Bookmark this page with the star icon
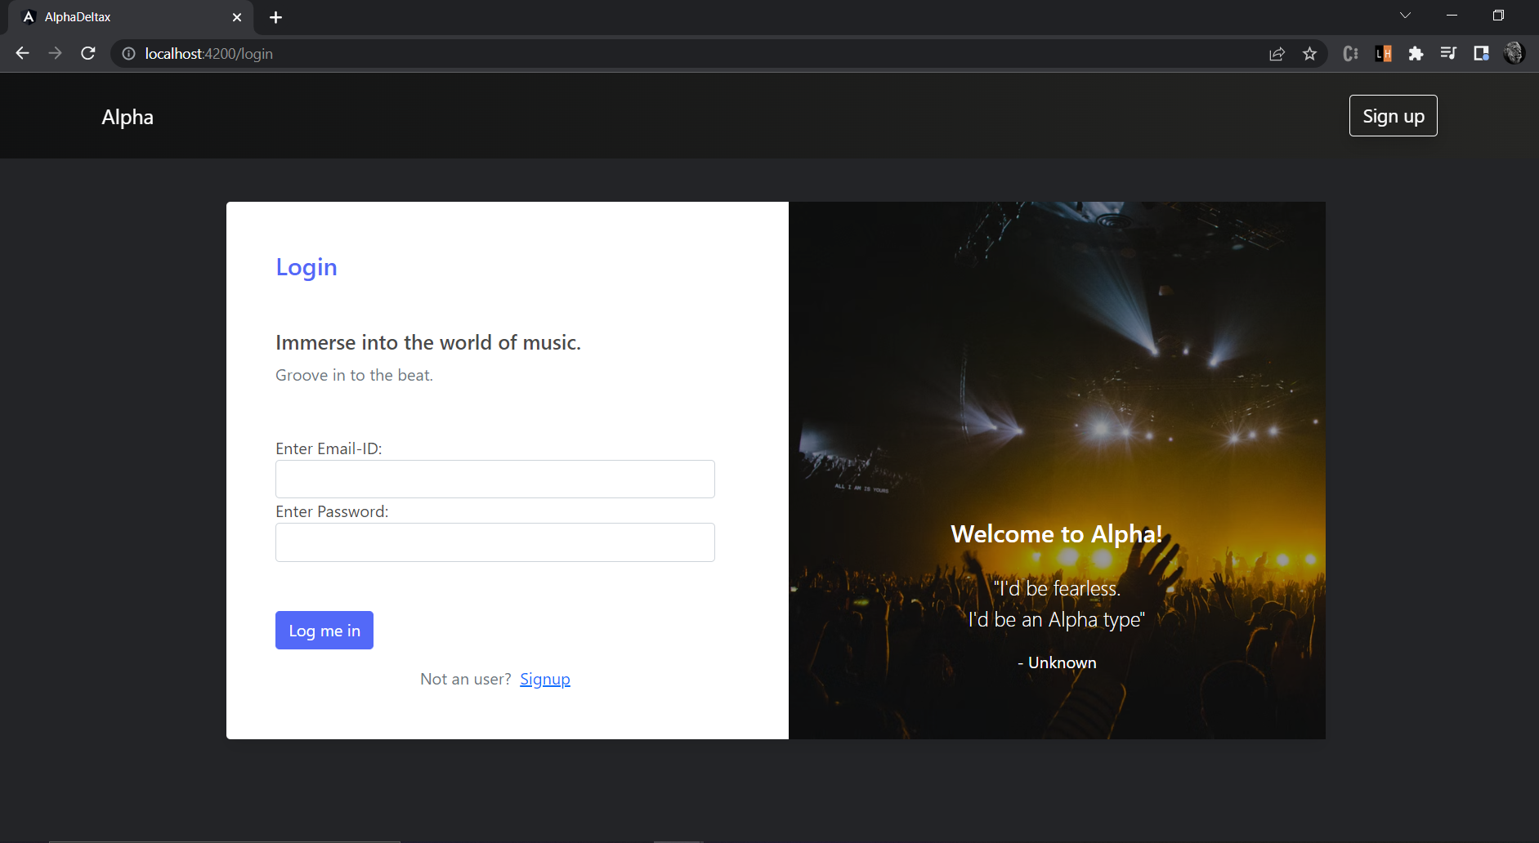 1309,54
